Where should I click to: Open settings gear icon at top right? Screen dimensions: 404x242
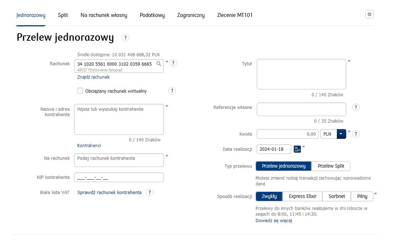(369, 14)
